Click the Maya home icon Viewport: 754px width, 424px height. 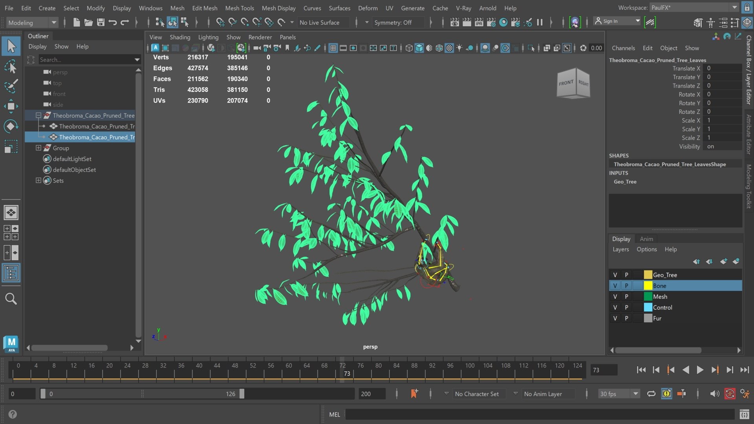point(11,344)
